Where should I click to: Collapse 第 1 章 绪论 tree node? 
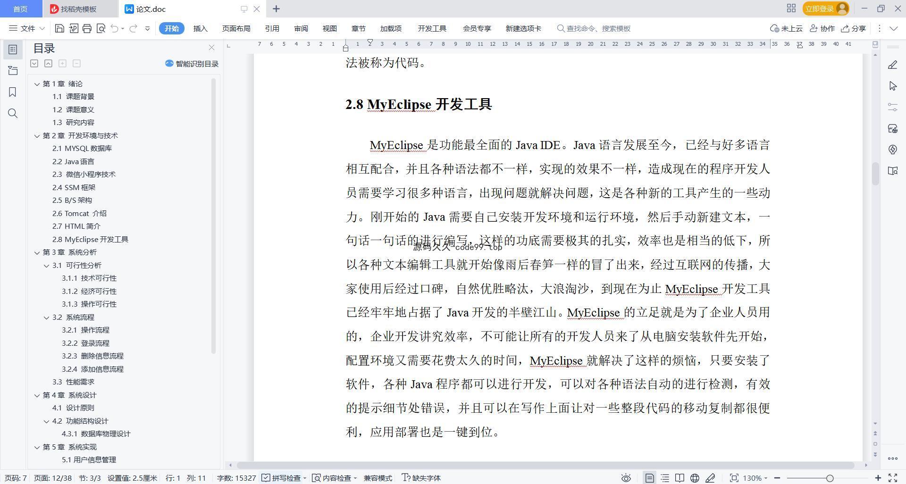[x=37, y=84]
